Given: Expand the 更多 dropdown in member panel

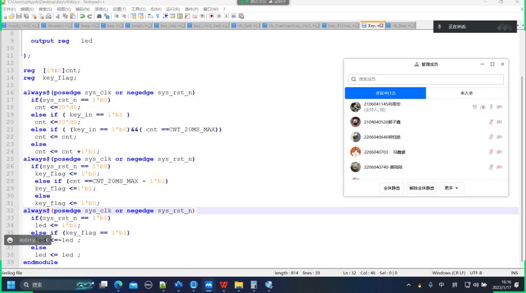Looking at the screenshot, I should click(x=454, y=188).
